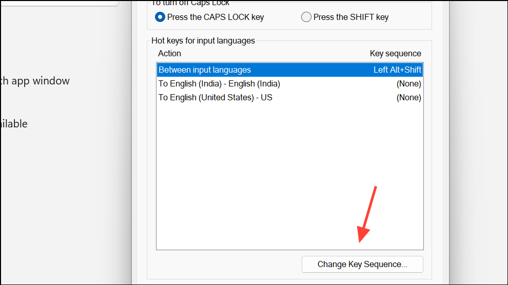Image resolution: width=508 pixels, height=285 pixels.
Task: Click the 'Press the CAPS LOCK key' label text
Action: 216,17
